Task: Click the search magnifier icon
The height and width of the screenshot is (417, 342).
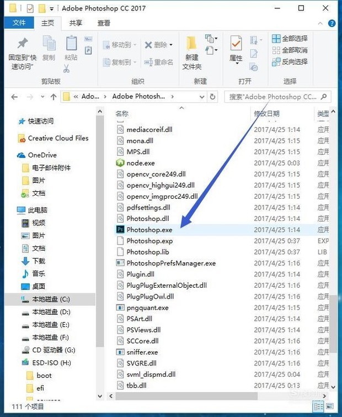Action: pyautogui.click(x=324, y=97)
